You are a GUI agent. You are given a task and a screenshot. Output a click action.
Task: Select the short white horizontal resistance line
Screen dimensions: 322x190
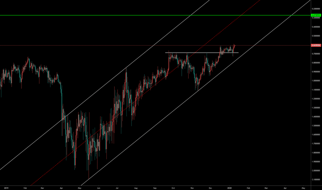(x=202, y=53)
